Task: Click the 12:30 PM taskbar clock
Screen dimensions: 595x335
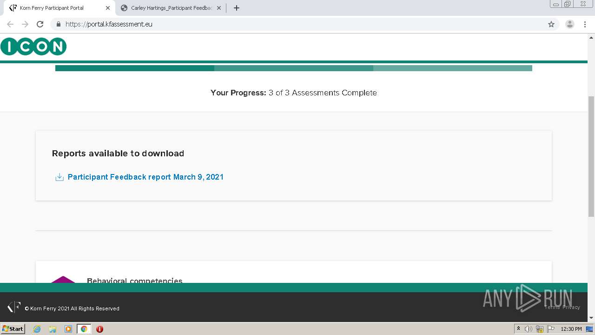Action: pos(571,329)
